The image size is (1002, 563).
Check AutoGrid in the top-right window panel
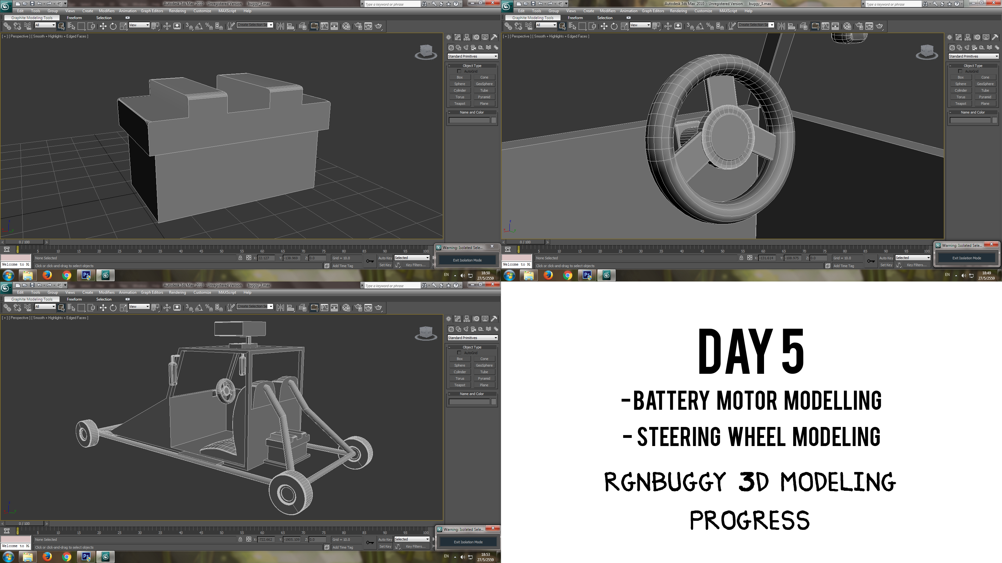tap(960, 71)
